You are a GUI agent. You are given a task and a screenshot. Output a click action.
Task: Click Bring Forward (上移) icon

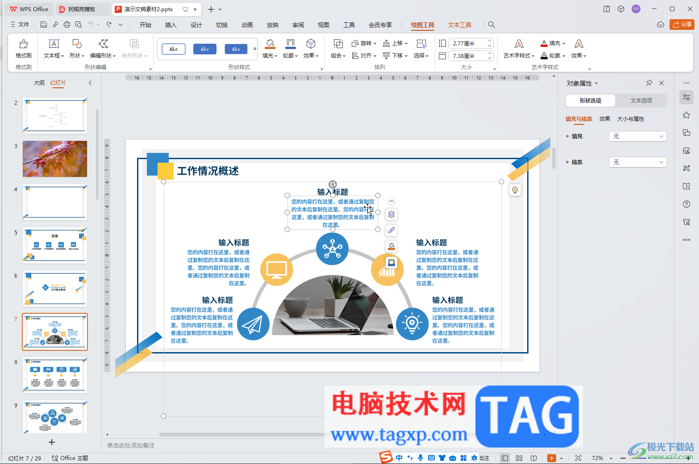[x=387, y=43]
